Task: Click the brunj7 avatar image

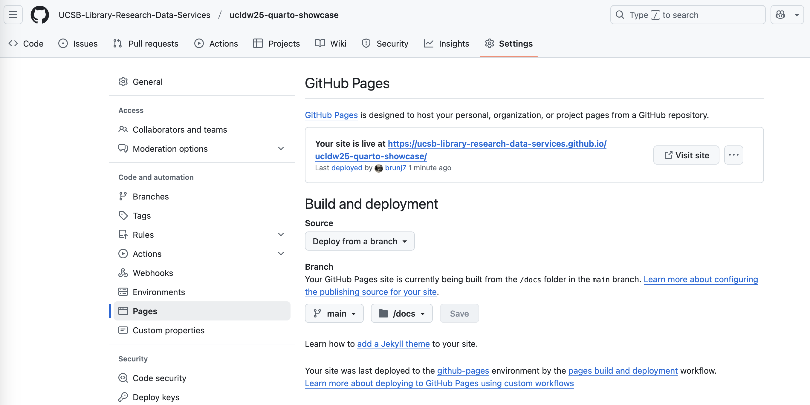Action: [379, 168]
